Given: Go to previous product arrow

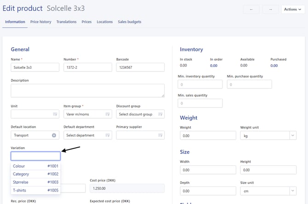Looking at the screenshot, I should point(251,9).
